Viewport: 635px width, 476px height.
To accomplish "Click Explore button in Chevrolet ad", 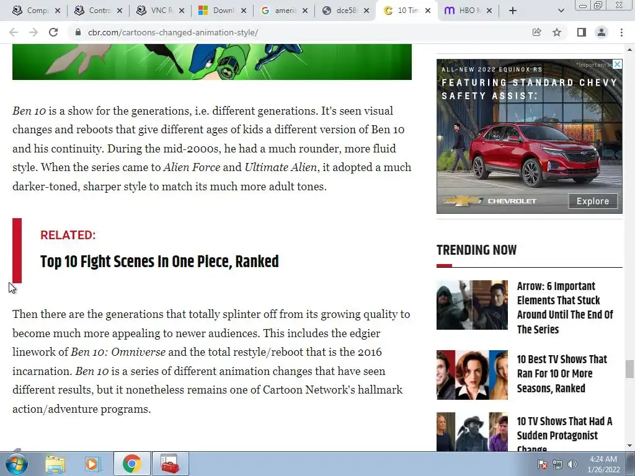I will pos(593,201).
